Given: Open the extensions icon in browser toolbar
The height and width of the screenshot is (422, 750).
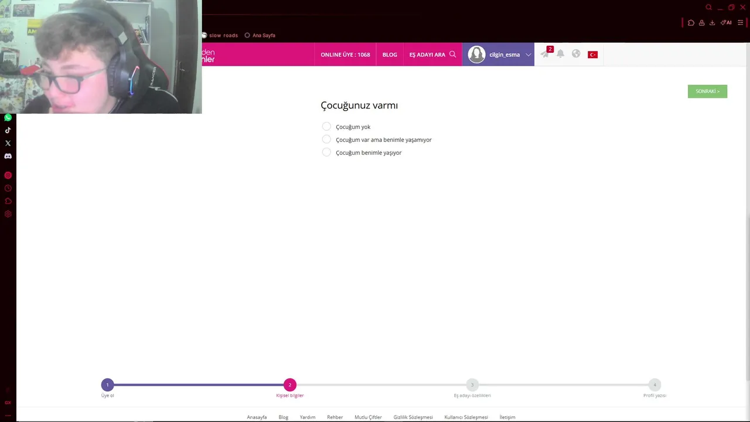Looking at the screenshot, I should click(691, 22).
